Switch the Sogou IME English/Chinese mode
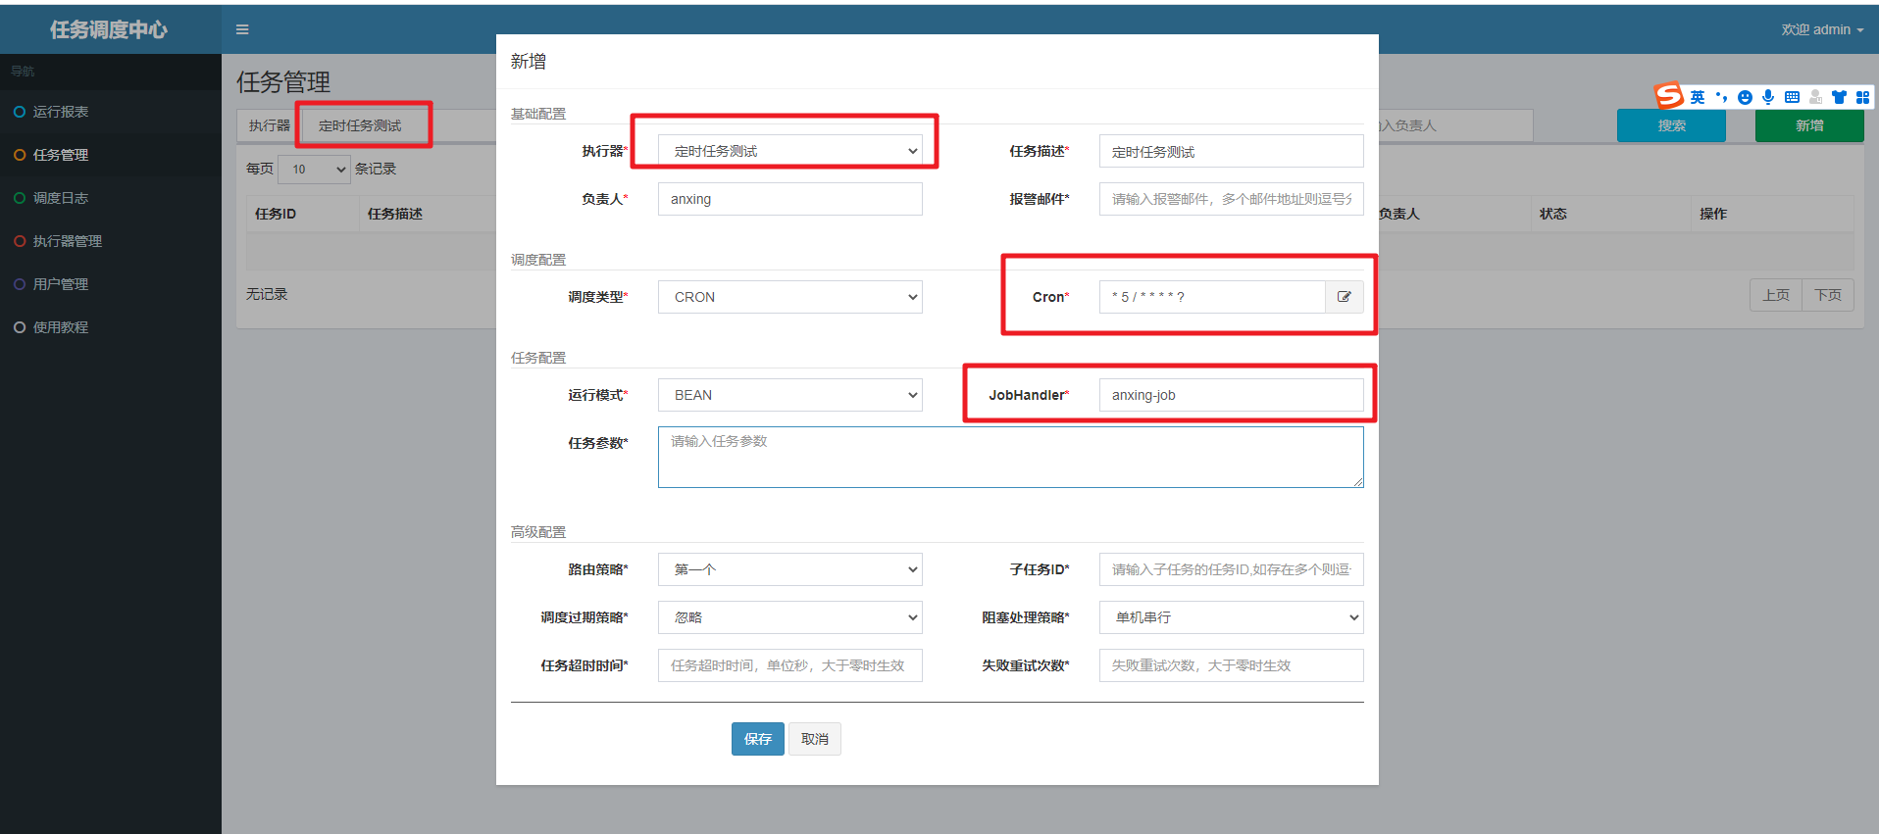Screen dimensions: 1879x834 [1698, 97]
